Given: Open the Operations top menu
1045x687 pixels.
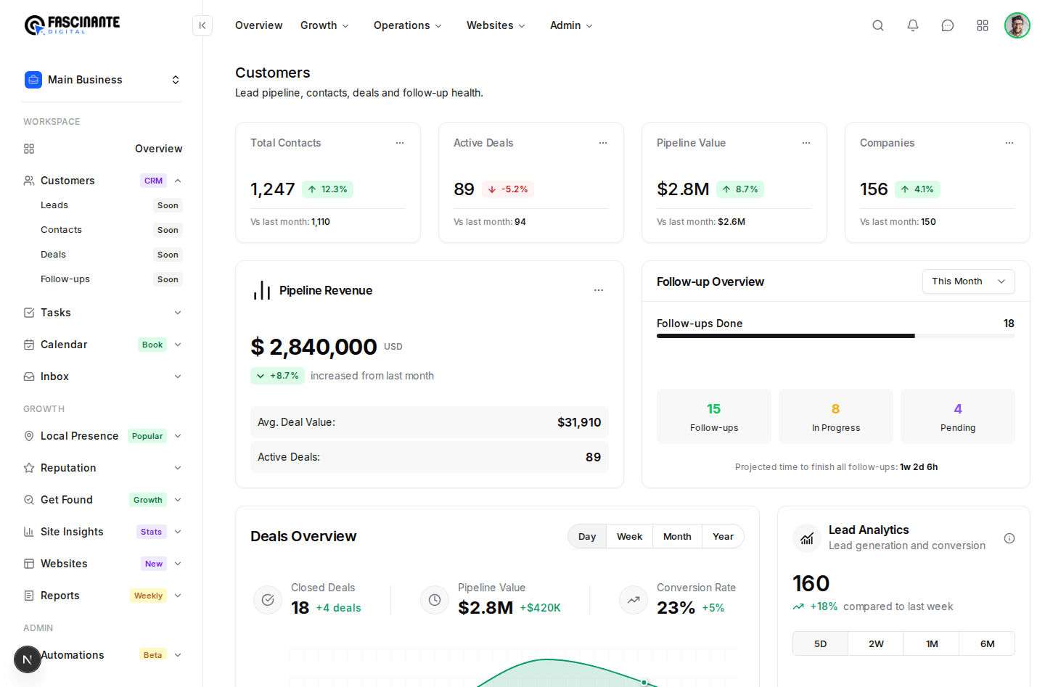Looking at the screenshot, I should [408, 25].
